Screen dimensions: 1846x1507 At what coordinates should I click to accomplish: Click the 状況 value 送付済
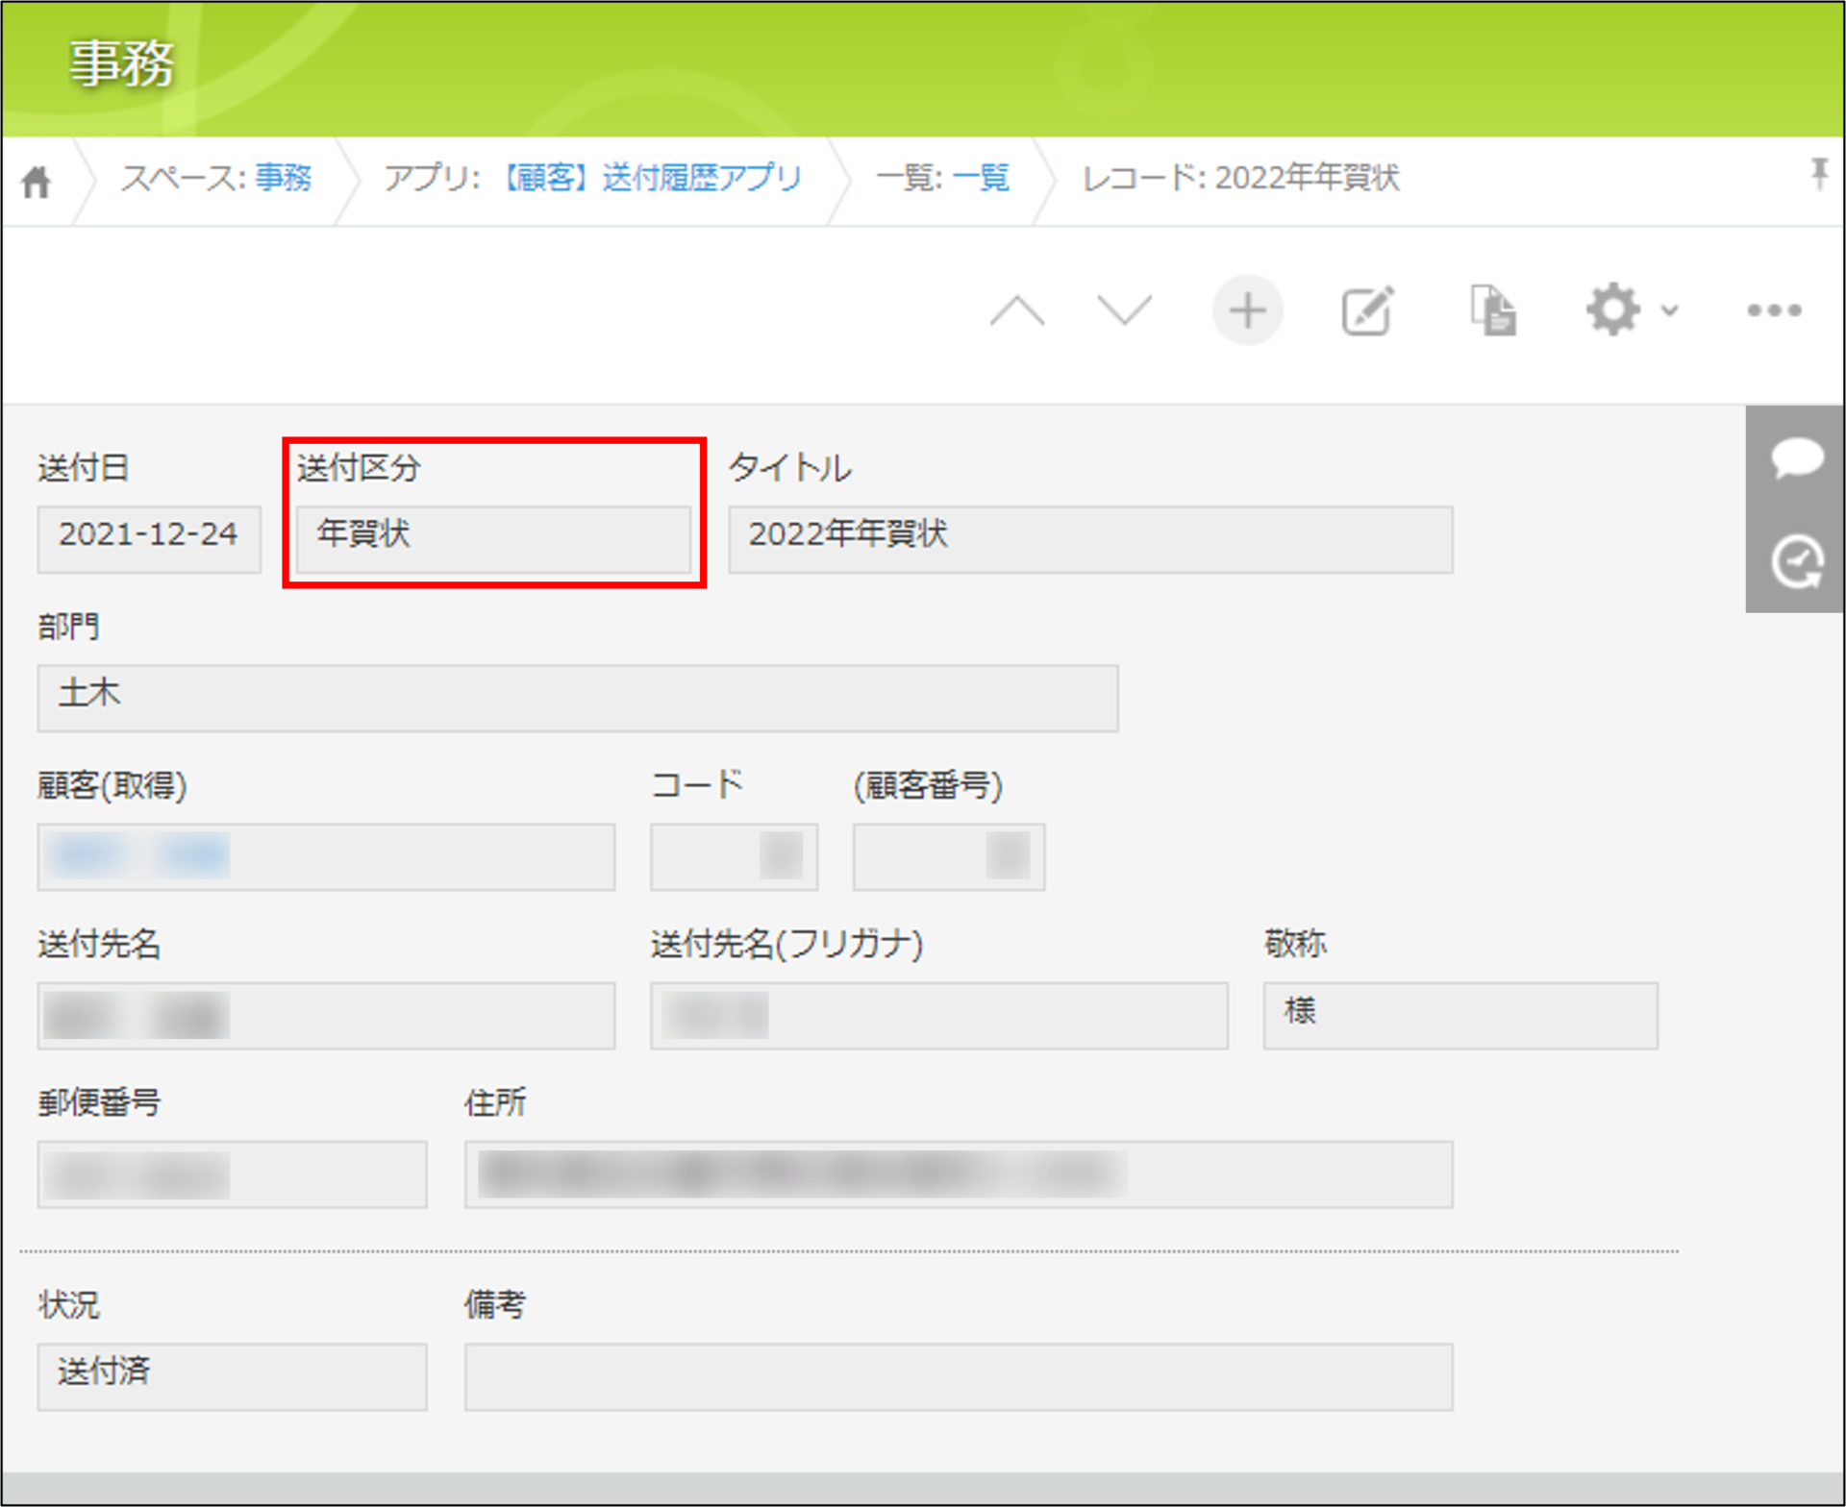click(232, 1376)
